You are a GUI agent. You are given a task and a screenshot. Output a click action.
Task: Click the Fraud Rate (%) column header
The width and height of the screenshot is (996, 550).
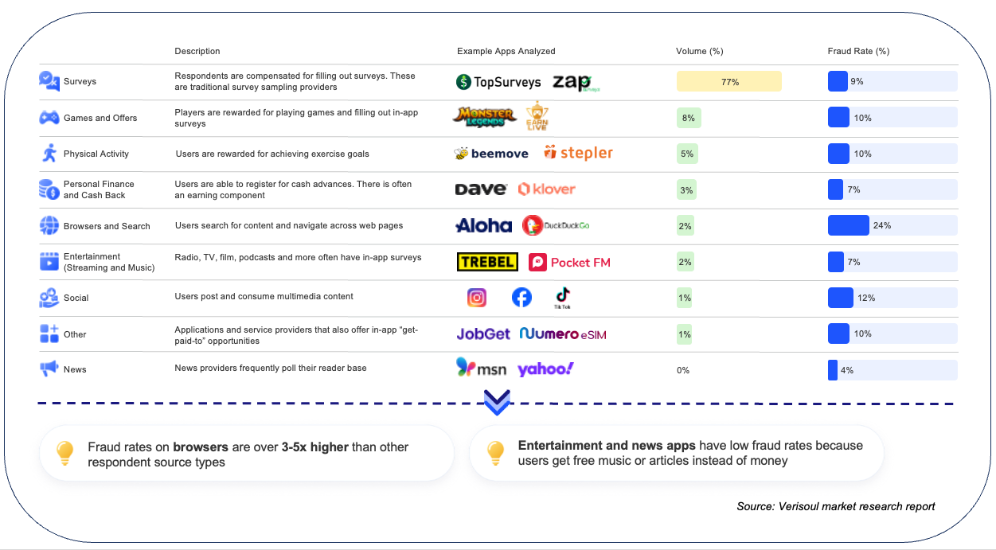click(858, 51)
